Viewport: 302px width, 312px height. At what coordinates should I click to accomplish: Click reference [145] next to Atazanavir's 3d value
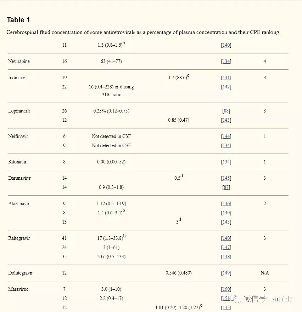(226, 222)
